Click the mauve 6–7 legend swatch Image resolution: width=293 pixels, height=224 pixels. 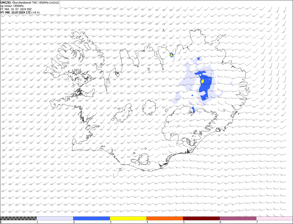tap(238, 218)
